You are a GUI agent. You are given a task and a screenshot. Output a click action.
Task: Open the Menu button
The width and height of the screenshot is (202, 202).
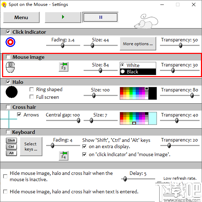click(21, 17)
